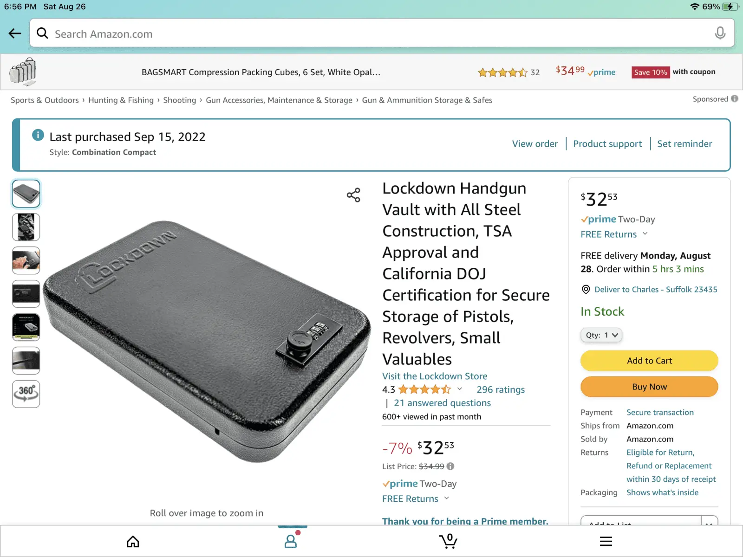Tap the Sponsored info icon
This screenshot has height=557, width=743.
[x=735, y=99]
